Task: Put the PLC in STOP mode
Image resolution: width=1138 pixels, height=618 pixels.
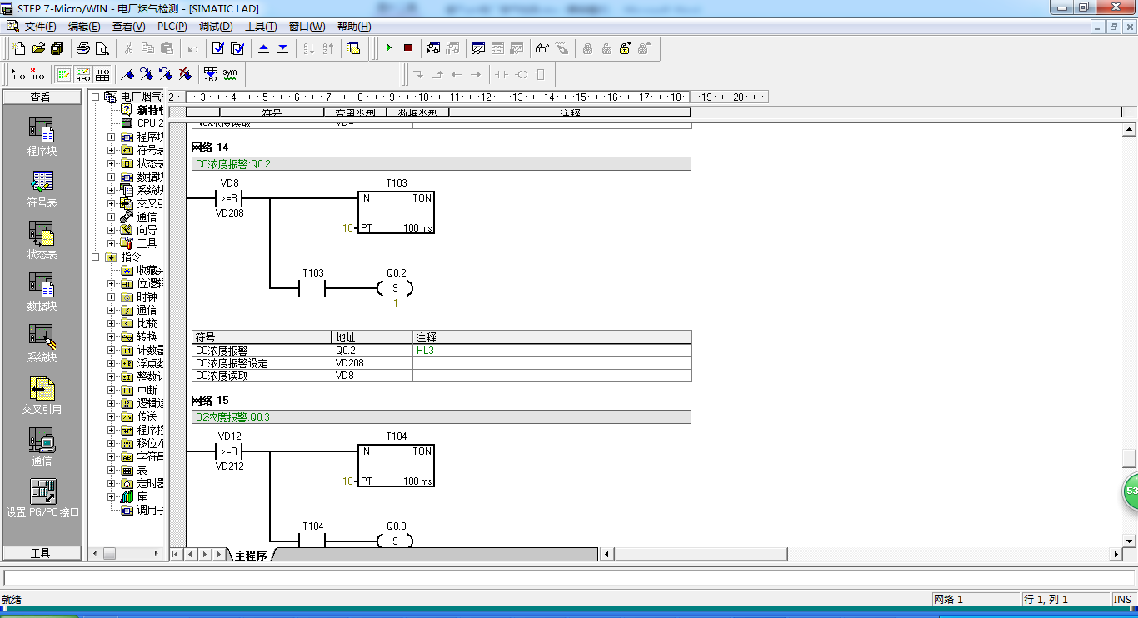Action: point(407,48)
